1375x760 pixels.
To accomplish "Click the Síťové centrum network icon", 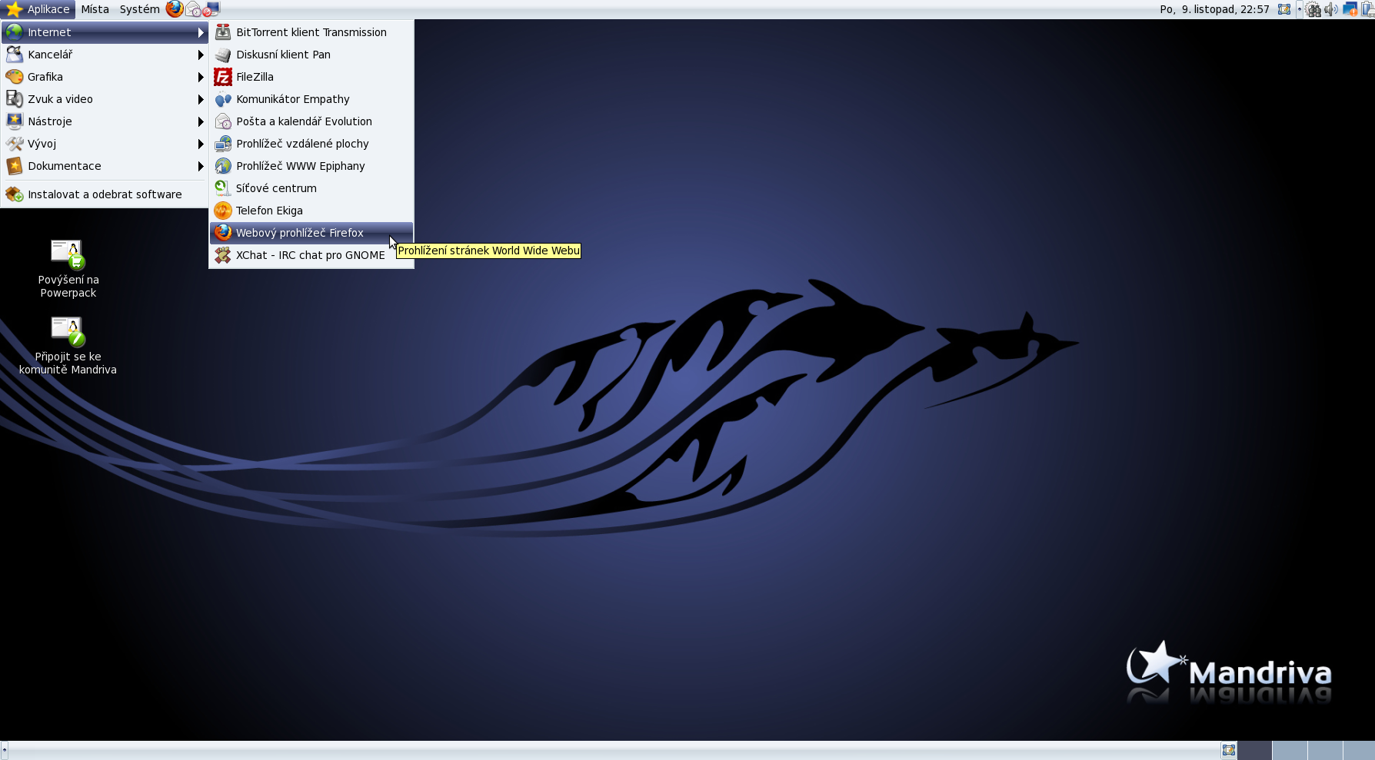I will 223,188.
